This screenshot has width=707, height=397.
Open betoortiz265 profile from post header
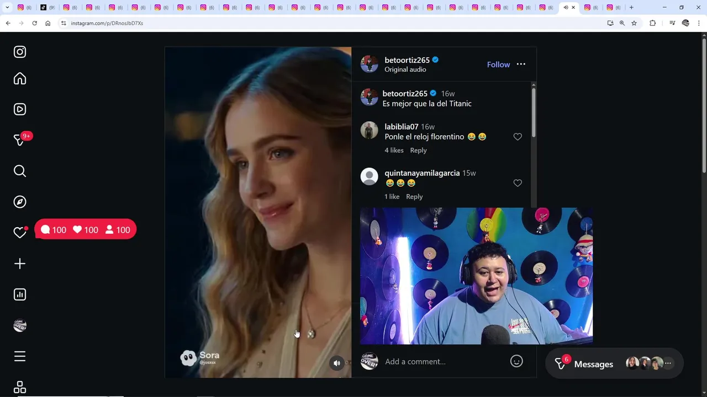407,60
